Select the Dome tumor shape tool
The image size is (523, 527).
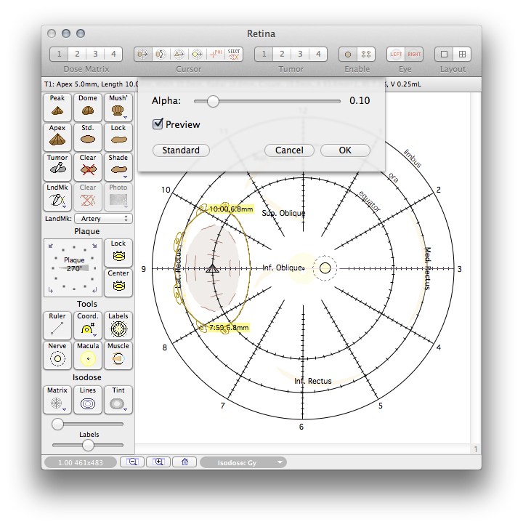[88, 108]
